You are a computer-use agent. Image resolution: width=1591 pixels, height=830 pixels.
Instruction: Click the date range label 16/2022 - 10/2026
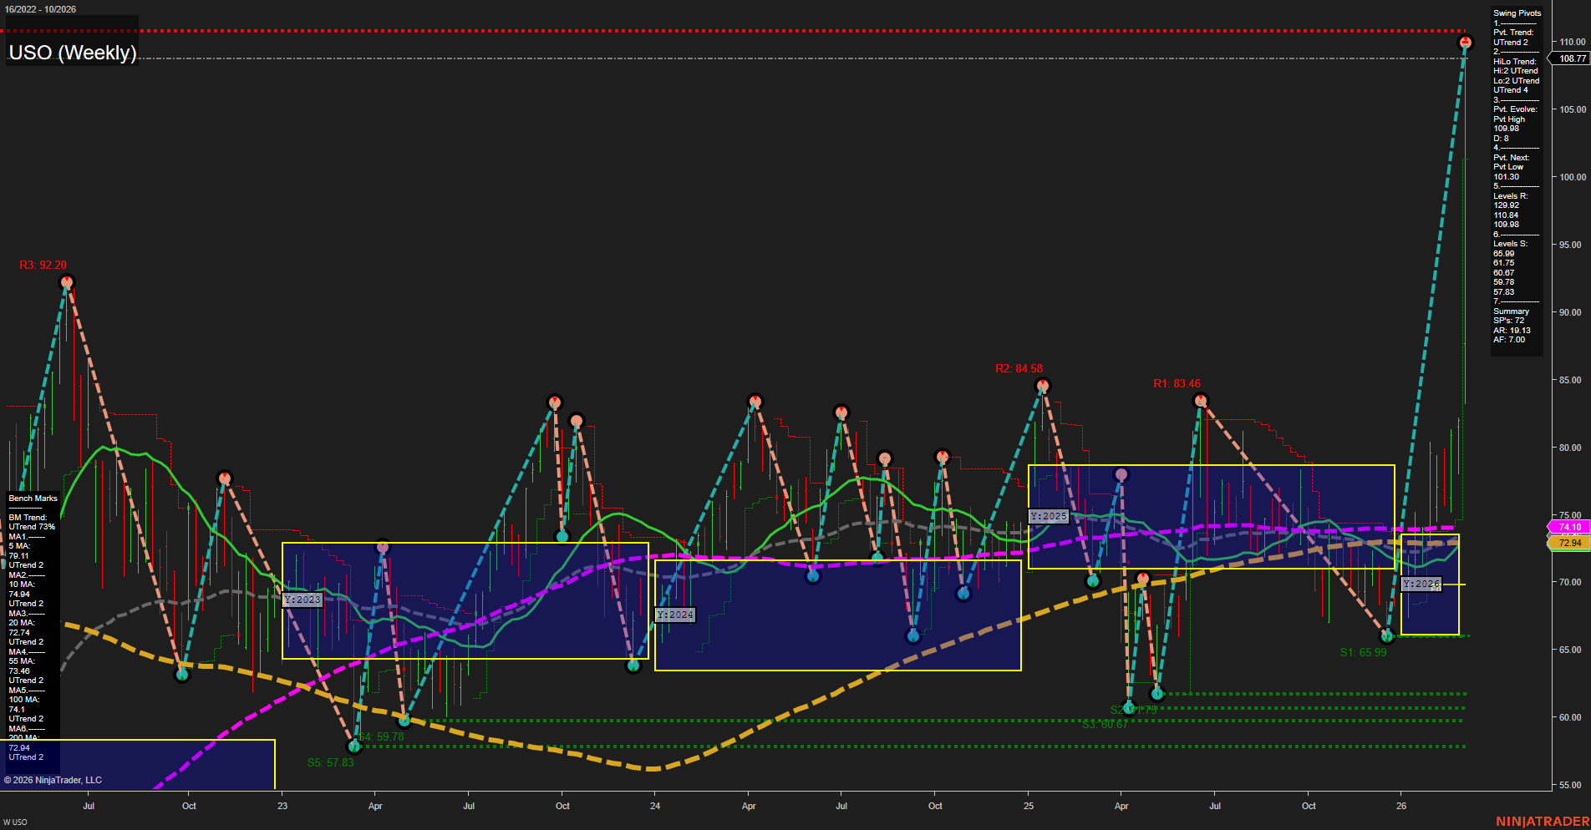pos(40,9)
